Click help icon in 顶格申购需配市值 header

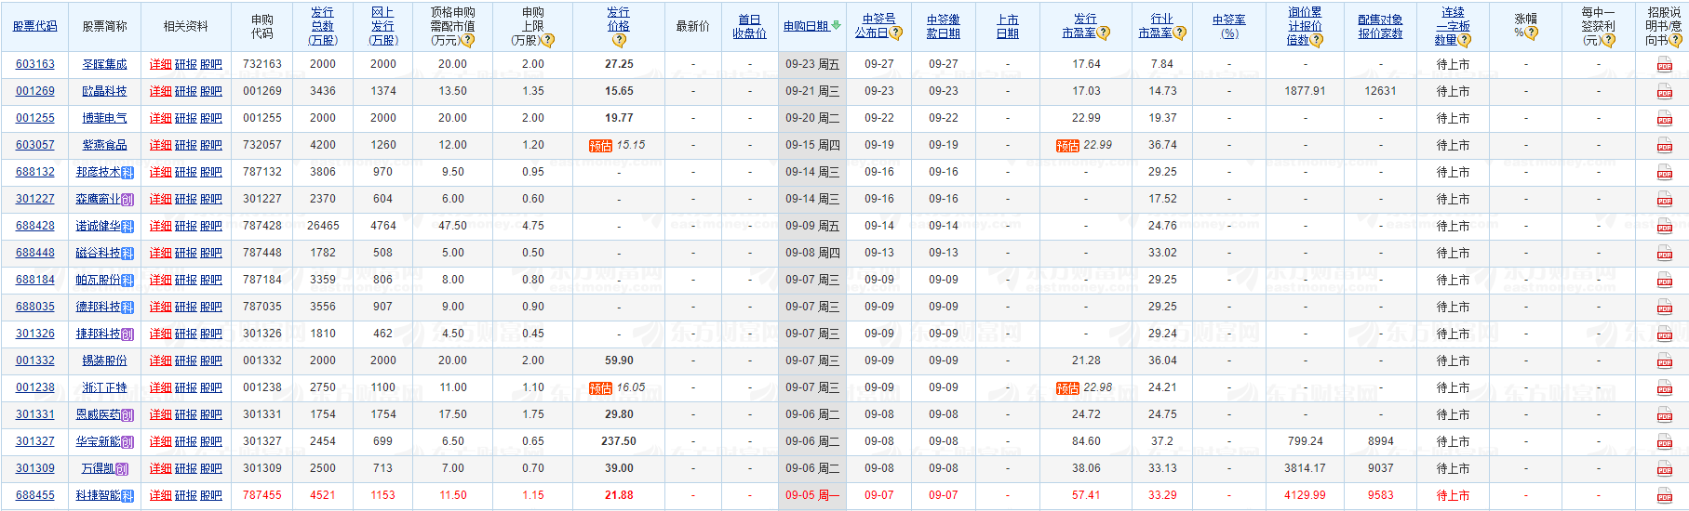pyautogui.click(x=469, y=41)
